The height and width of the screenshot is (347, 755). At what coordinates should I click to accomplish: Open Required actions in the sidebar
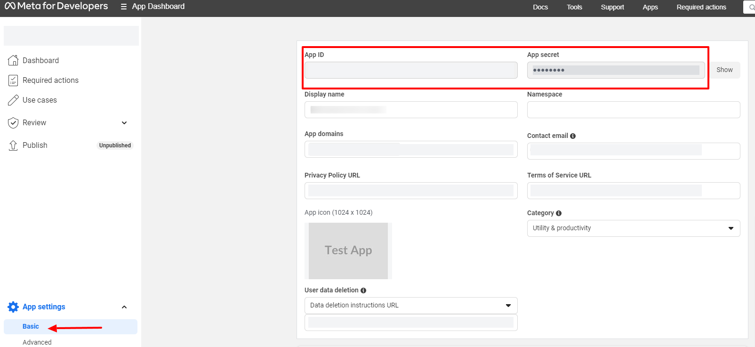point(51,80)
